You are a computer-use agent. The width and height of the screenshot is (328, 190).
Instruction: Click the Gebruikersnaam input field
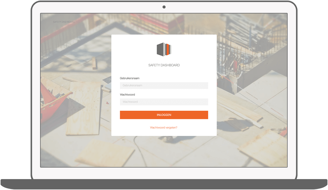click(164, 85)
